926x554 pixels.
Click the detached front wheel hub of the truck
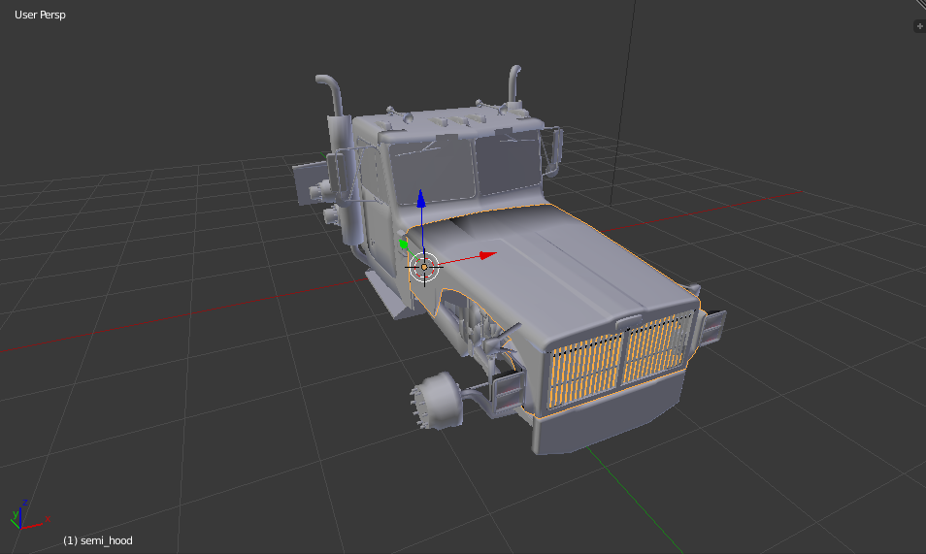point(437,401)
